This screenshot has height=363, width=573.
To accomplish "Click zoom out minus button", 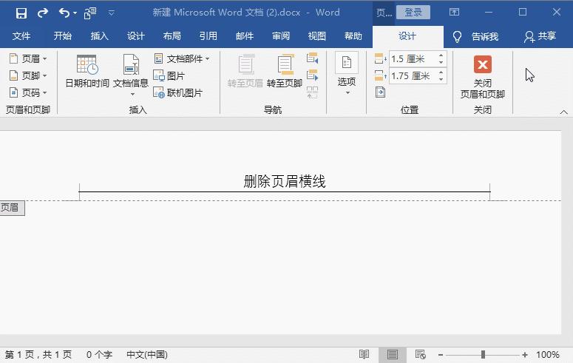I will coord(441,355).
